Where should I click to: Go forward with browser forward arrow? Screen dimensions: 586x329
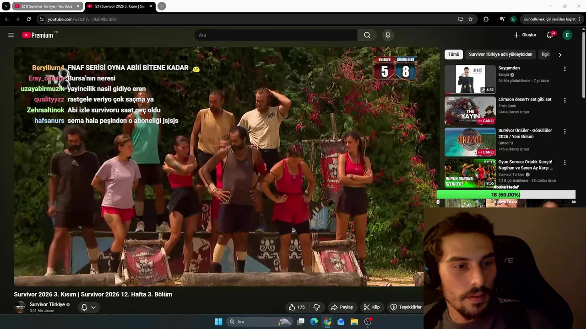17,19
